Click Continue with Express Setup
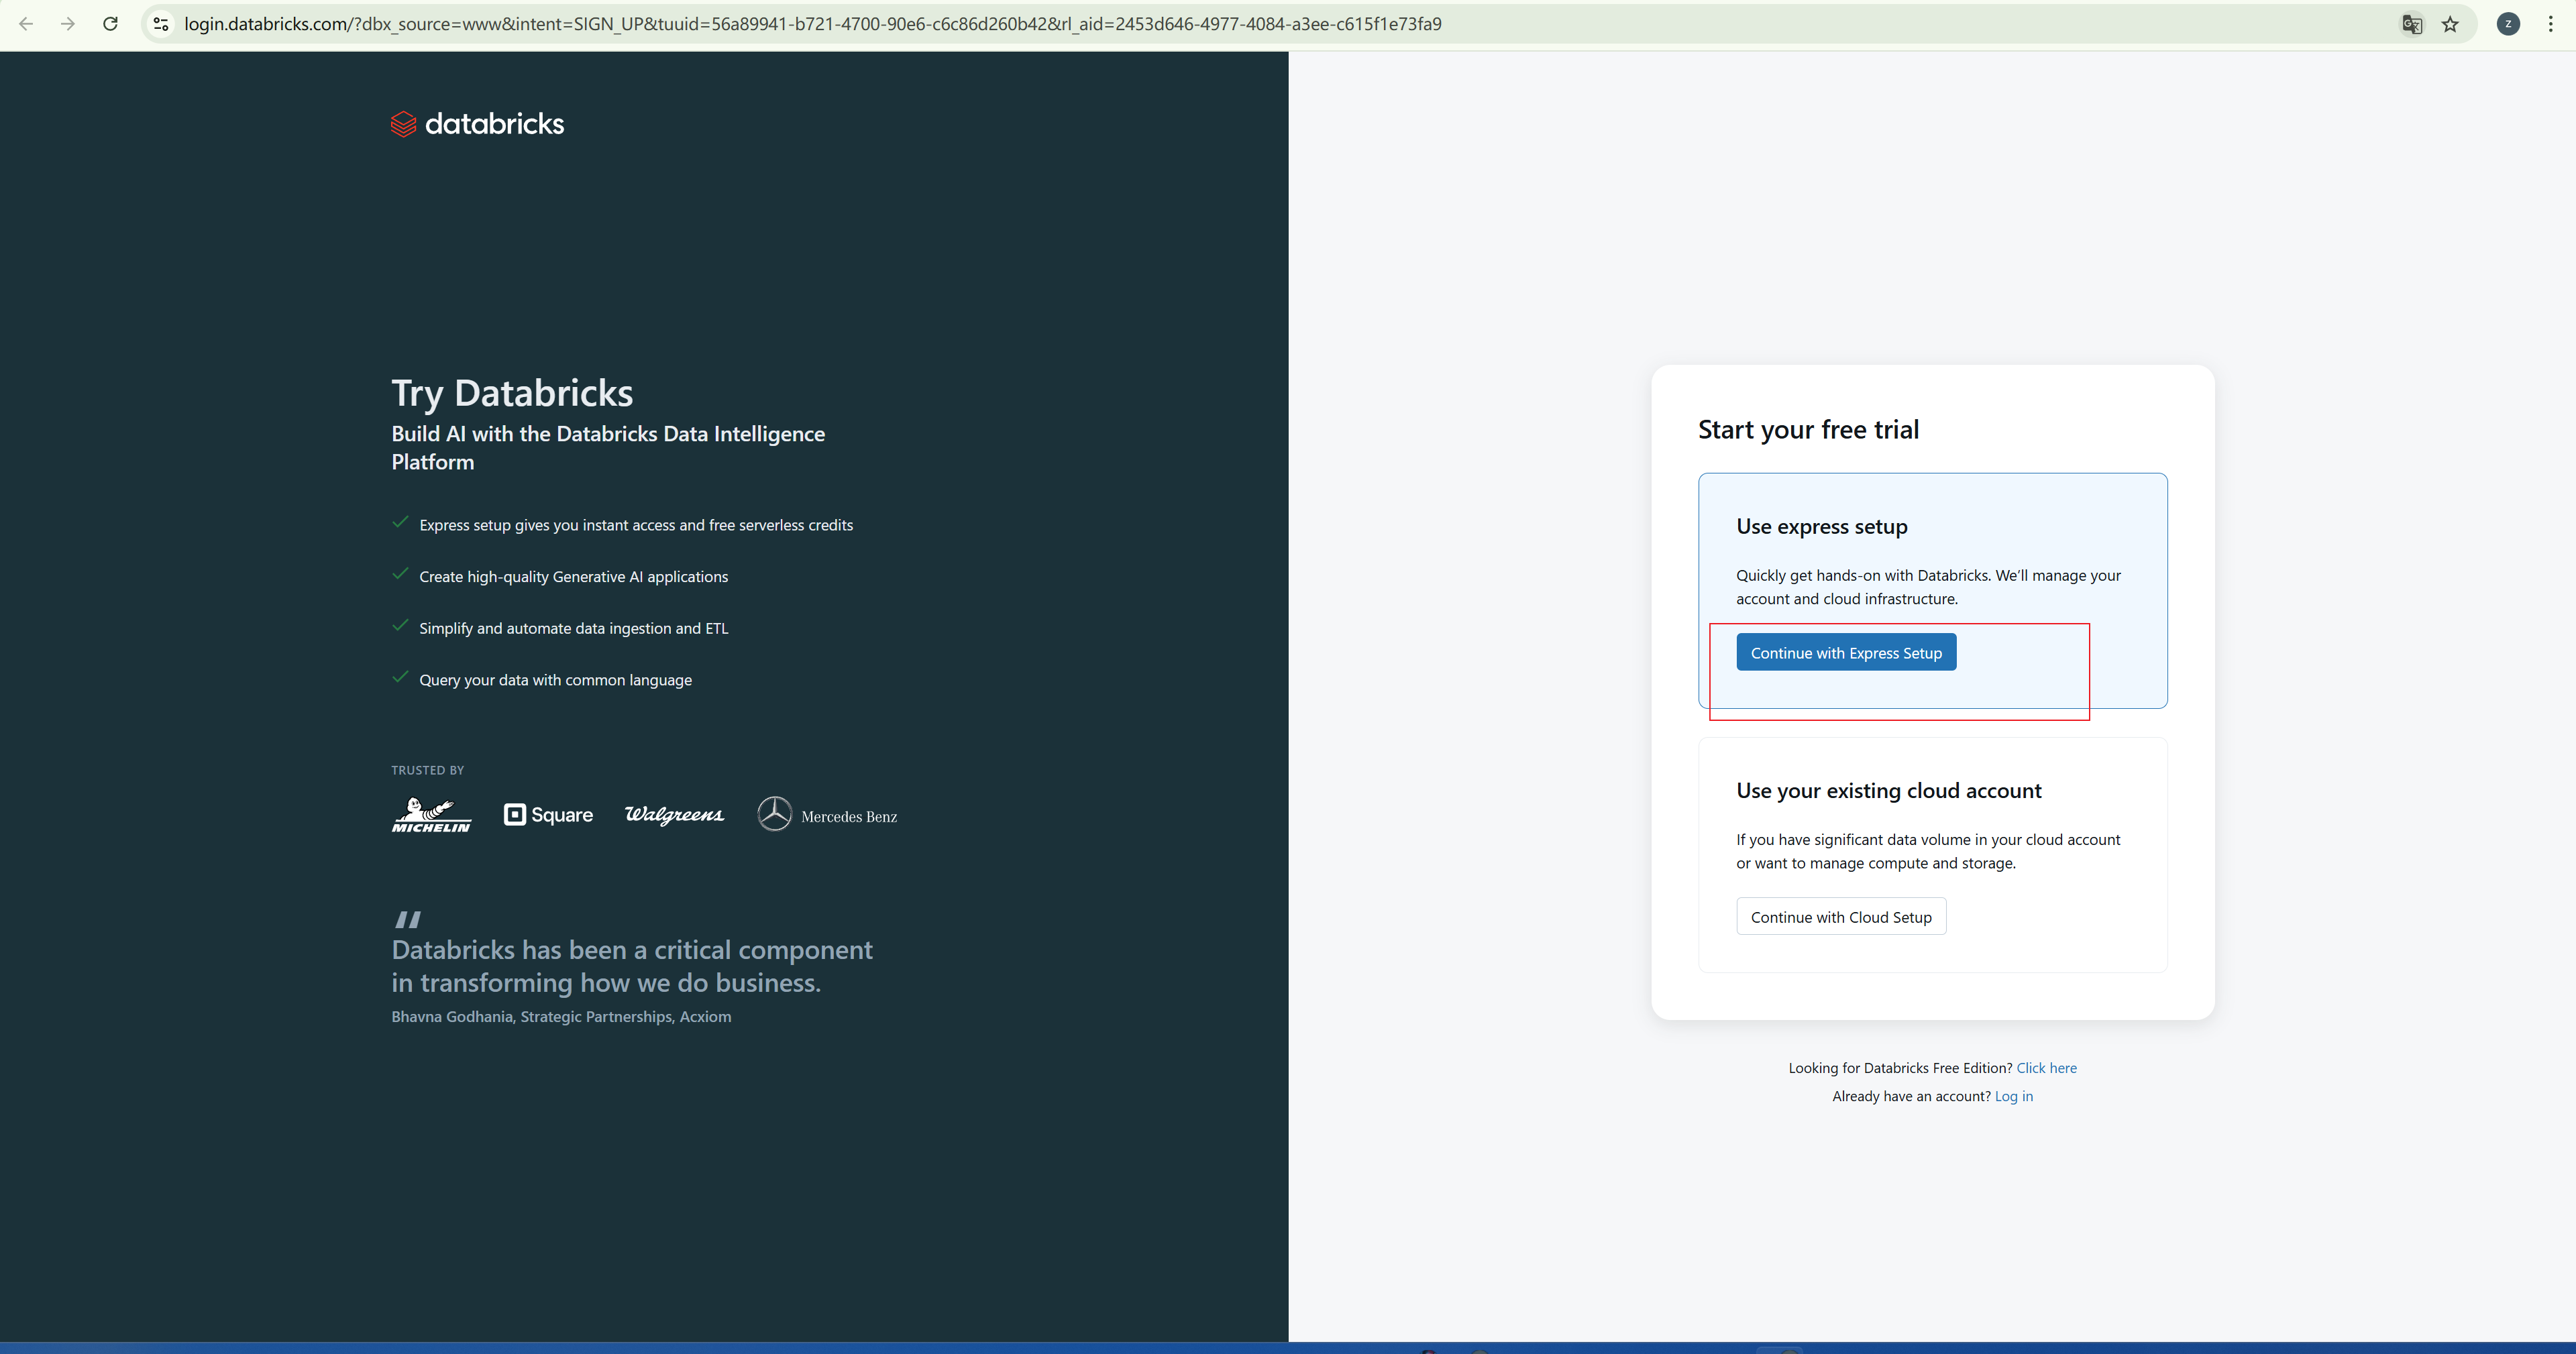The image size is (2576, 1354). [x=1846, y=653]
